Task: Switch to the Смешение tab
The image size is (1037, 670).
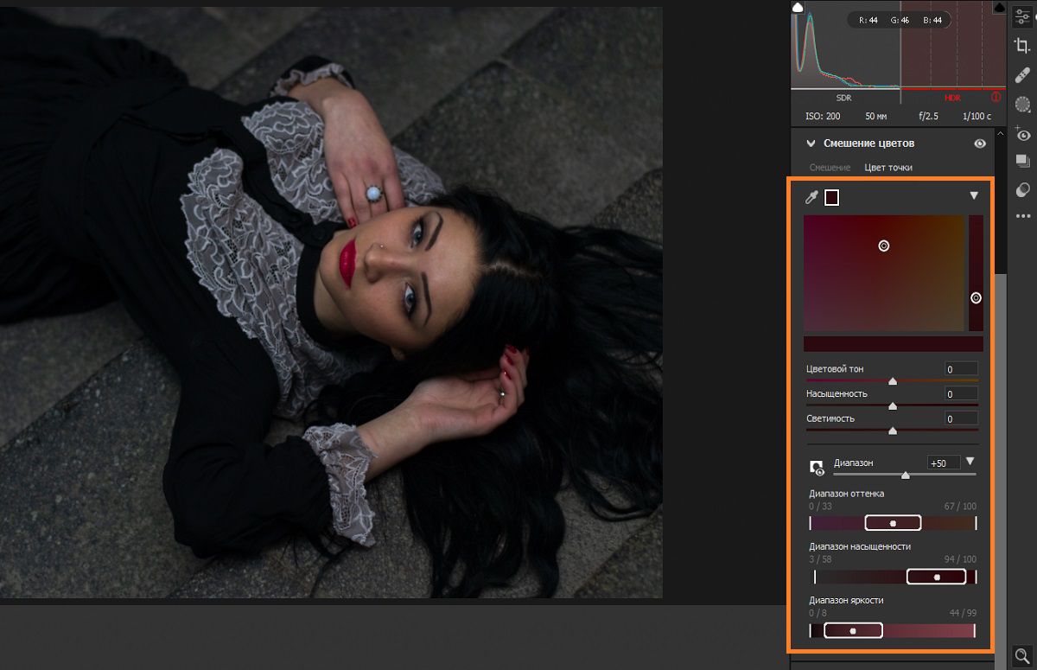Action: 830,167
